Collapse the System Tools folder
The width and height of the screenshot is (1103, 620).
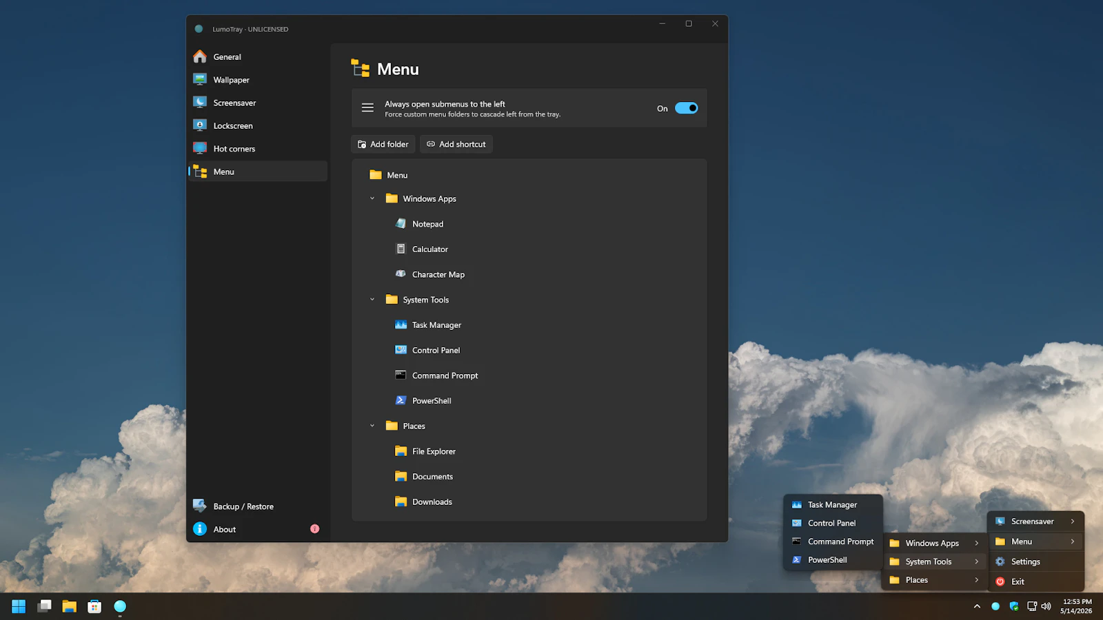click(x=372, y=300)
